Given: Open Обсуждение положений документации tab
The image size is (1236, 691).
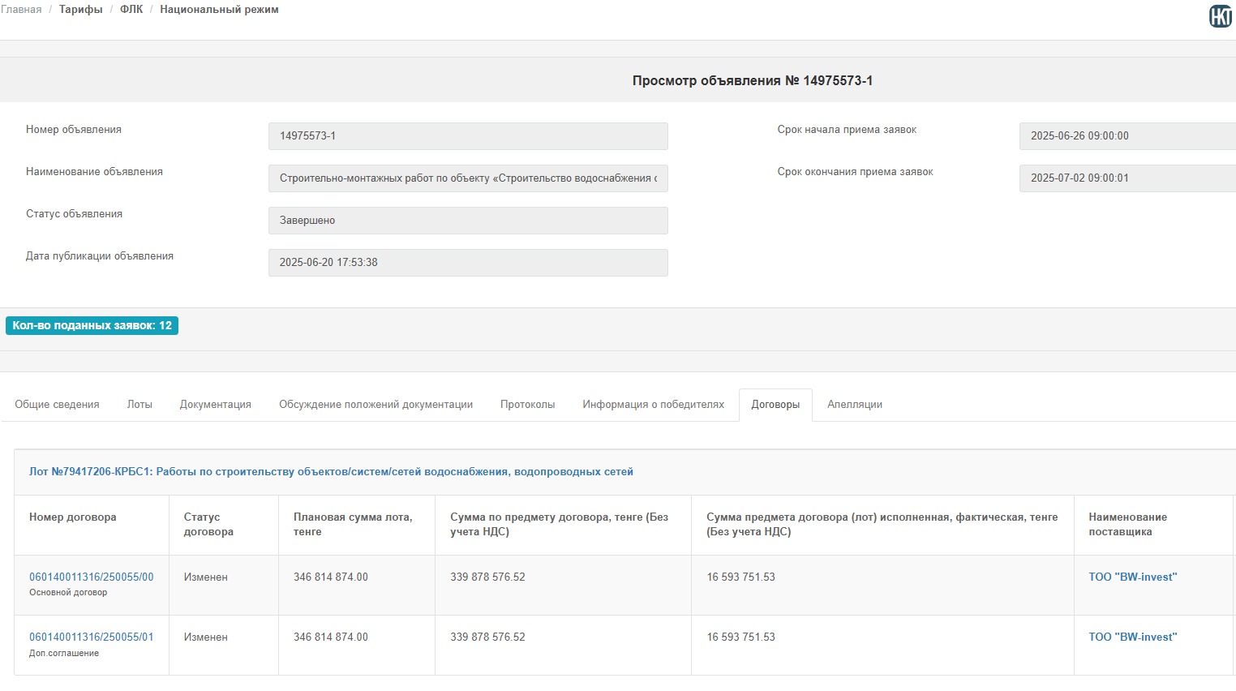Looking at the screenshot, I should tap(376, 405).
